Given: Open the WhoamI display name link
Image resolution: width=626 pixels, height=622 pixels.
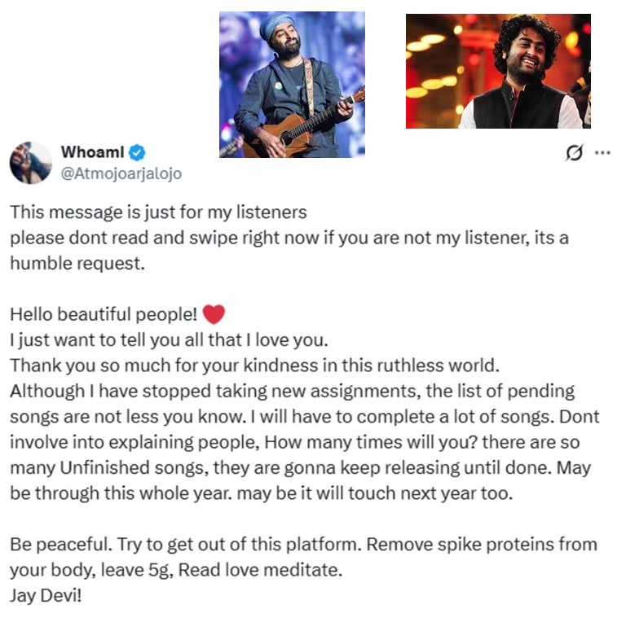Looking at the screenshot, I should pyautogui.click(x=94, y=152).
